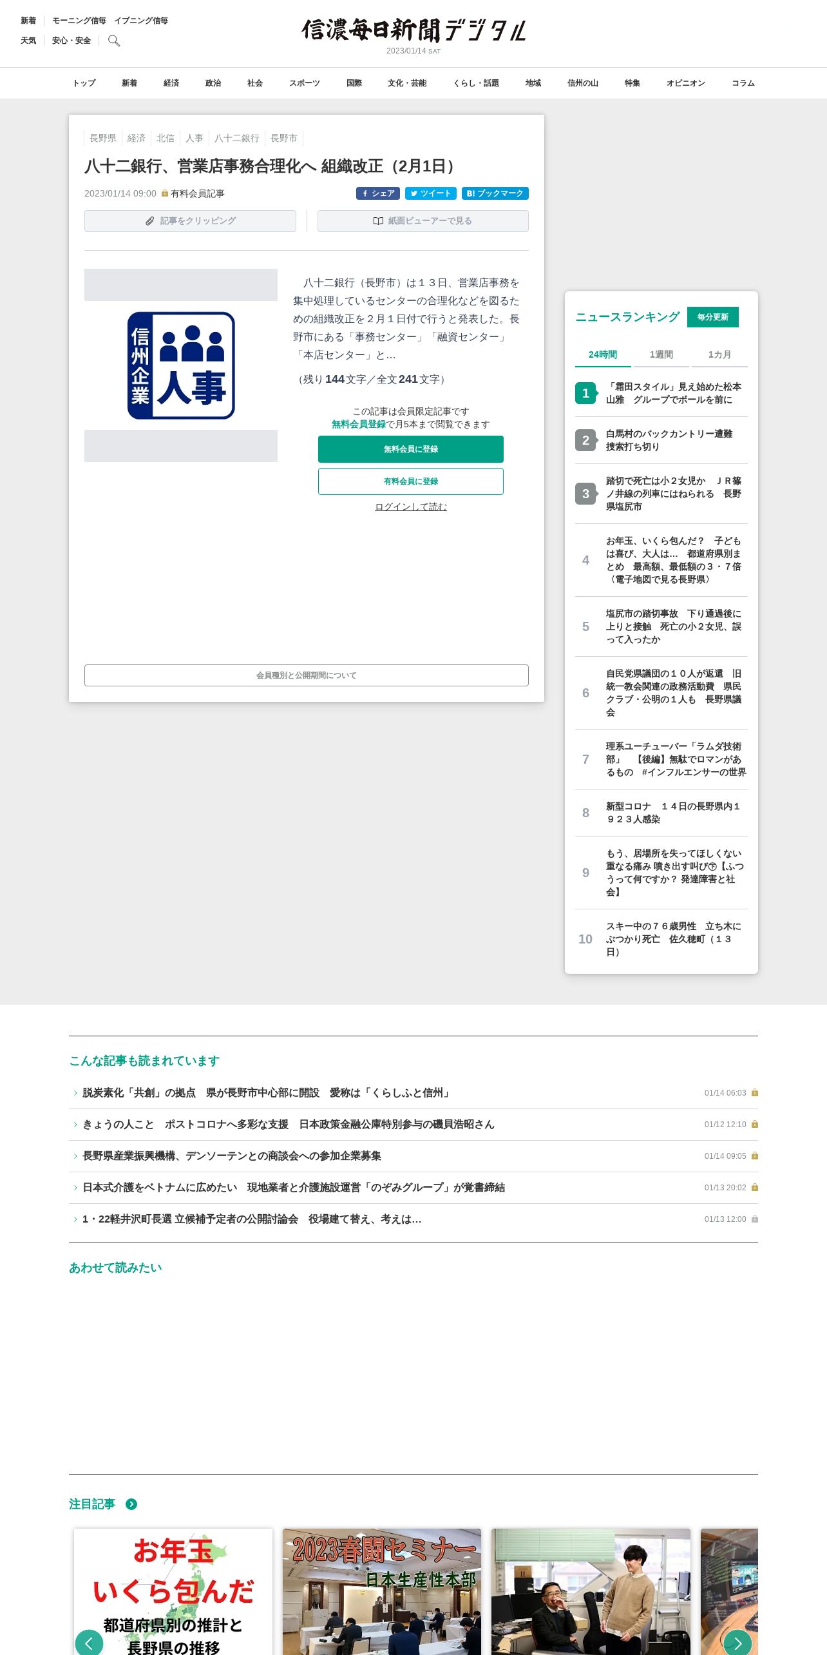Click 安心・安全 header link
This screenshot has height=1655, width=827.
point(71,41)
